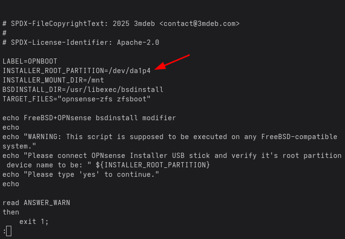This screenshot has width=345, height=239.
Task: Click the red arrow annotation
Action: [x=172, y=62]
